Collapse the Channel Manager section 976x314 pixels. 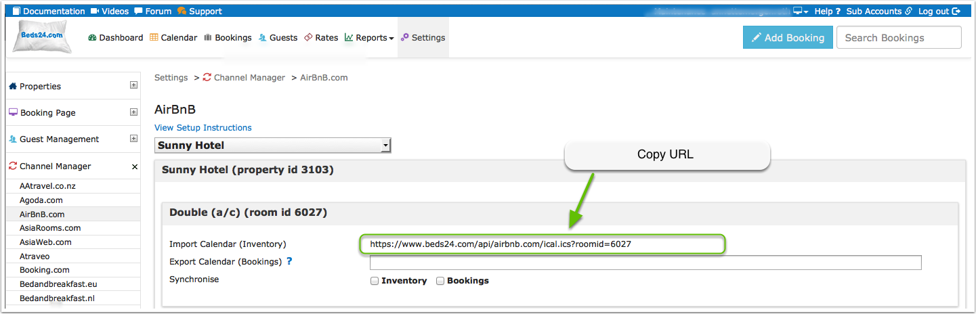coord(134,166)
